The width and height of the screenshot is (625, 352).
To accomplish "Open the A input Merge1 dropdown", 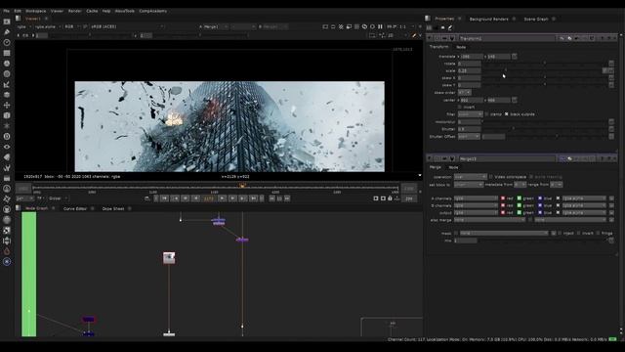I will point(216,26).
